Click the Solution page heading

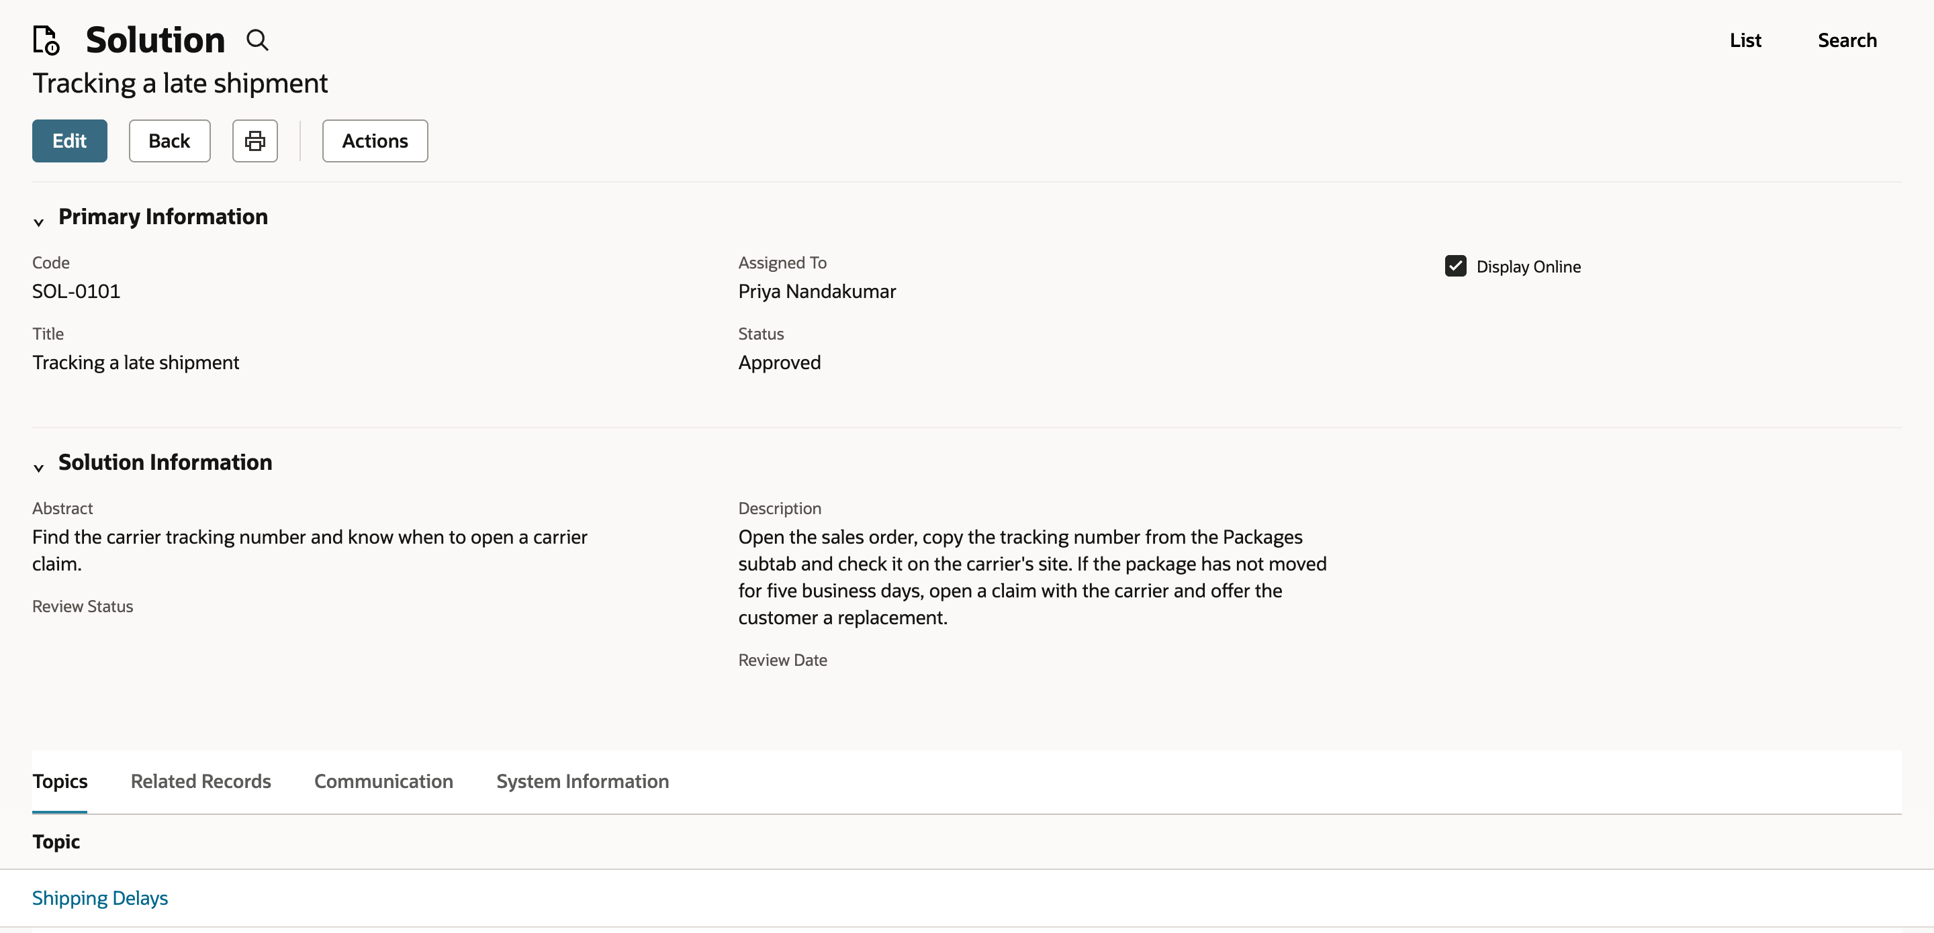coord(155,40)
